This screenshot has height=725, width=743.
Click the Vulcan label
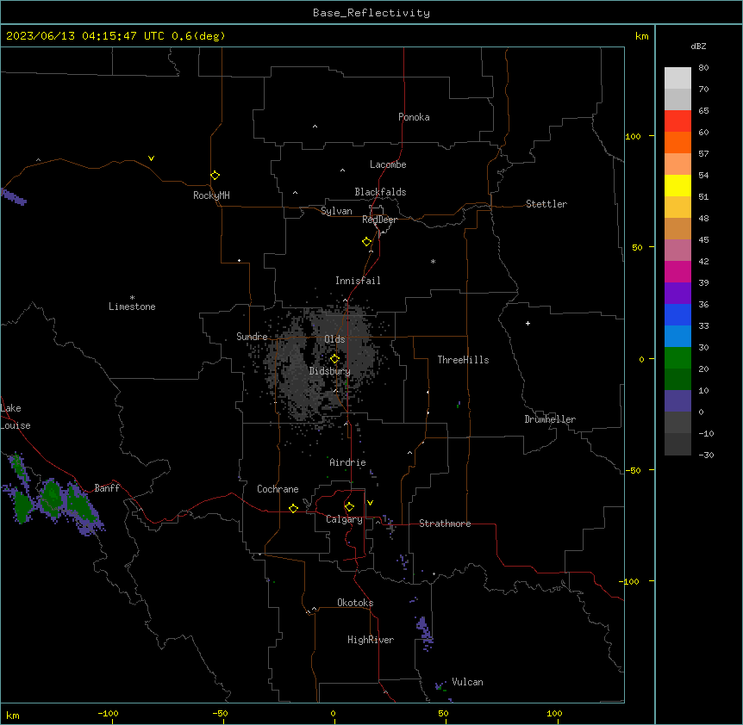coord(467,682)
